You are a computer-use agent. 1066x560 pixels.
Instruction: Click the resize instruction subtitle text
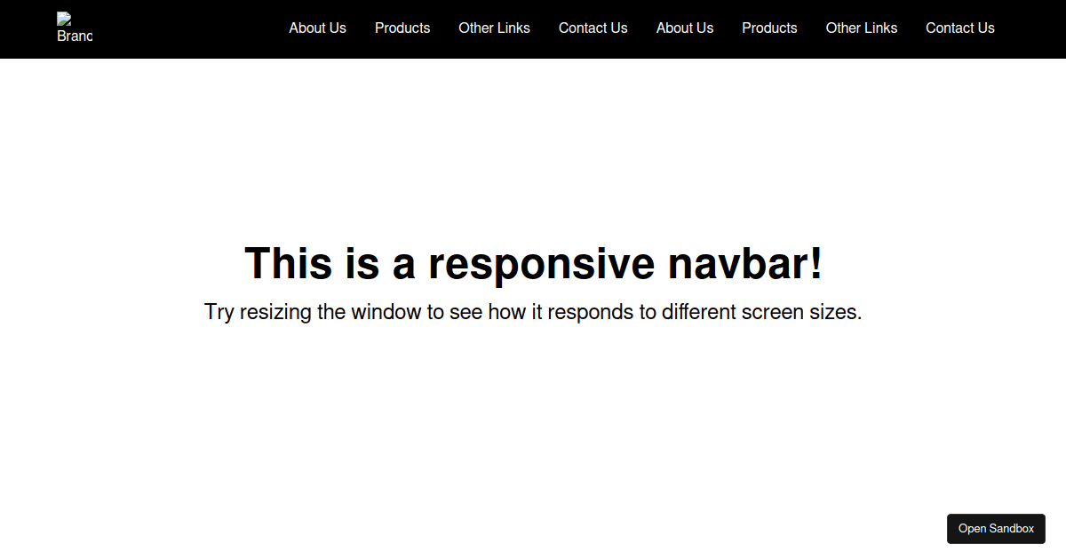point(533,312)
